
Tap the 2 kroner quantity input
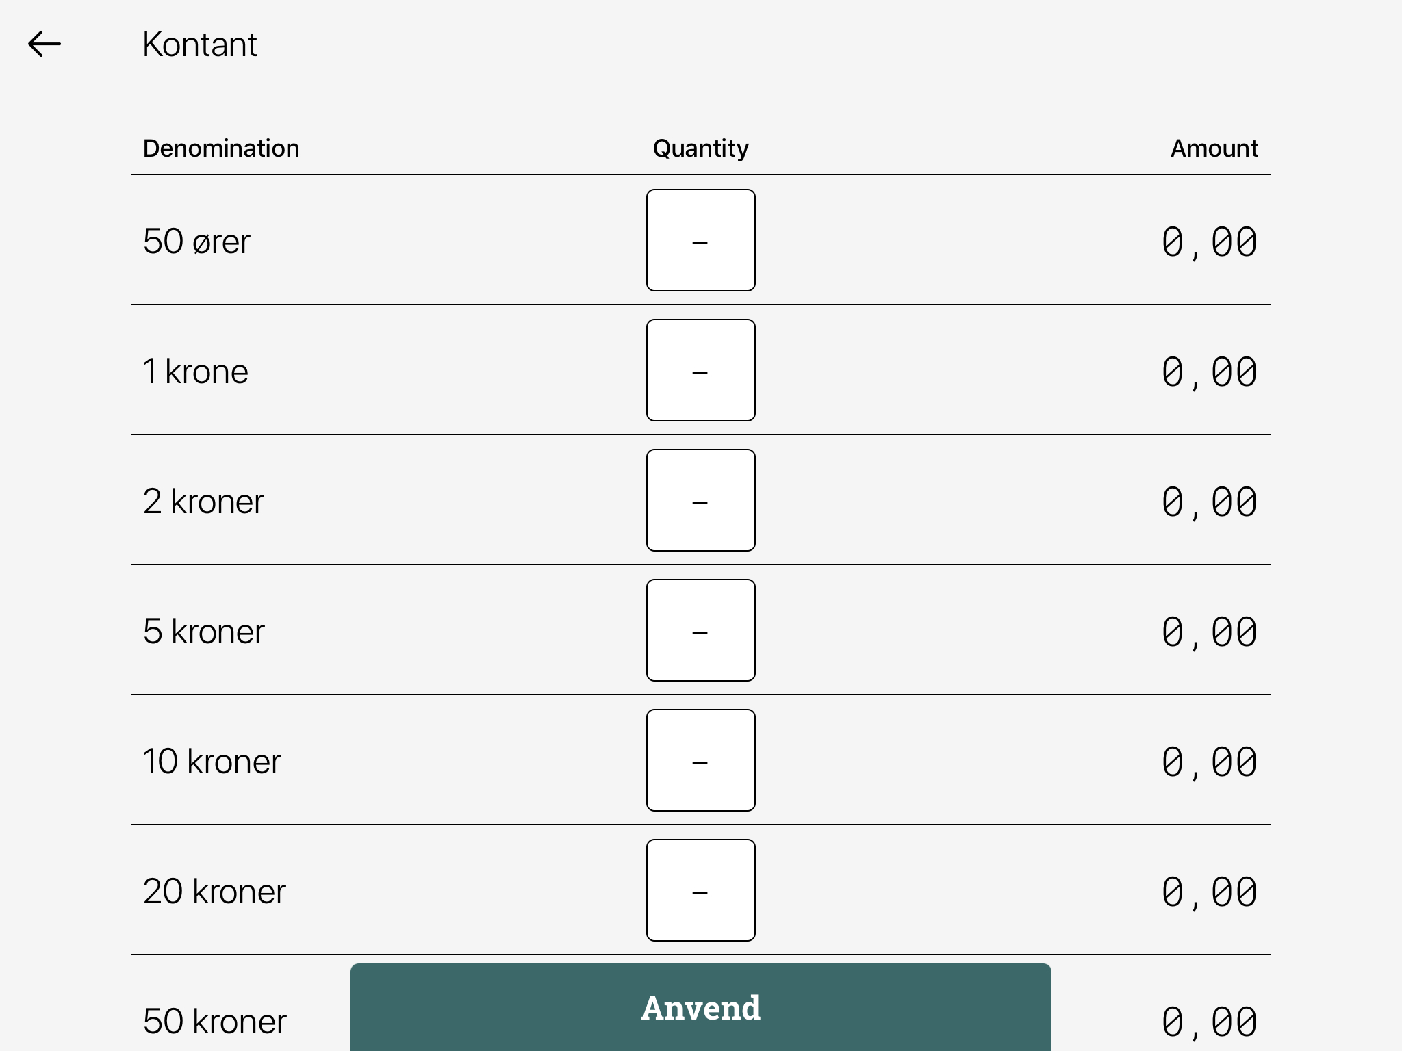(x=700, y=500)
